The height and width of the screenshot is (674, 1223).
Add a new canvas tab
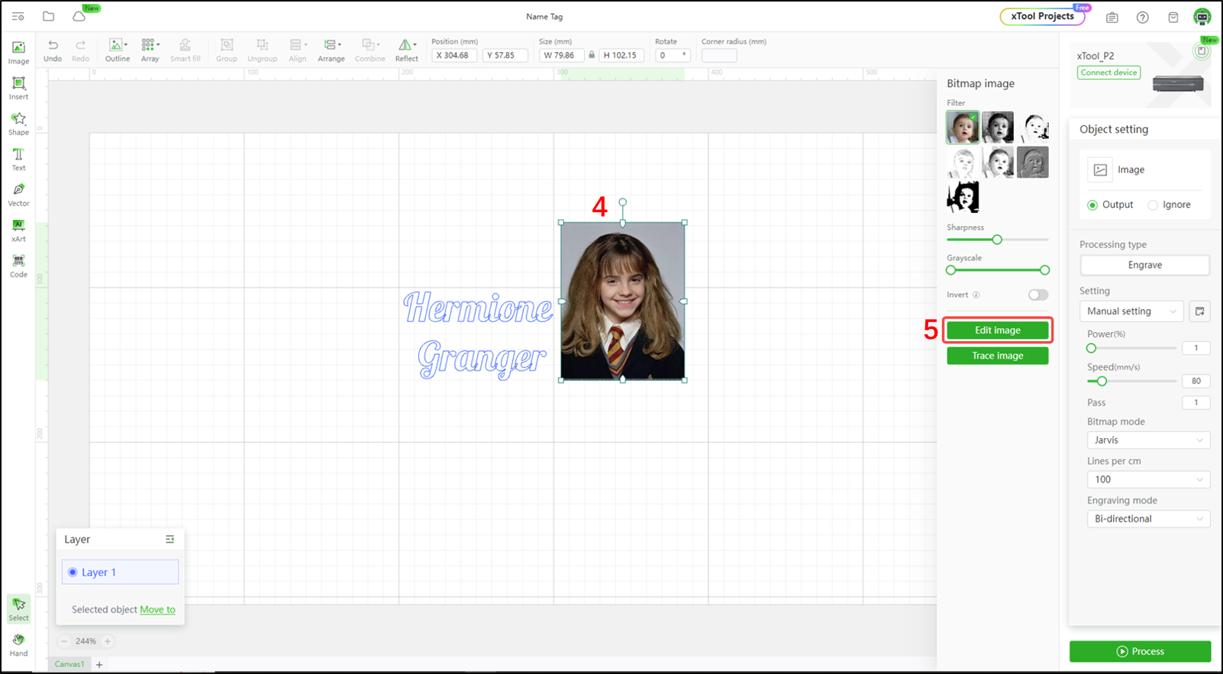click(x=99, y=665)
